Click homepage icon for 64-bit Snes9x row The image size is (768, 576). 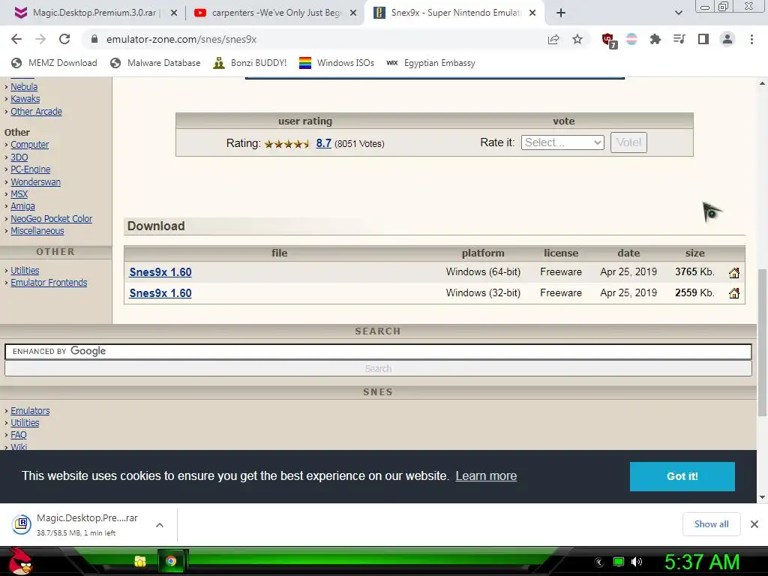tap(733, 273)
